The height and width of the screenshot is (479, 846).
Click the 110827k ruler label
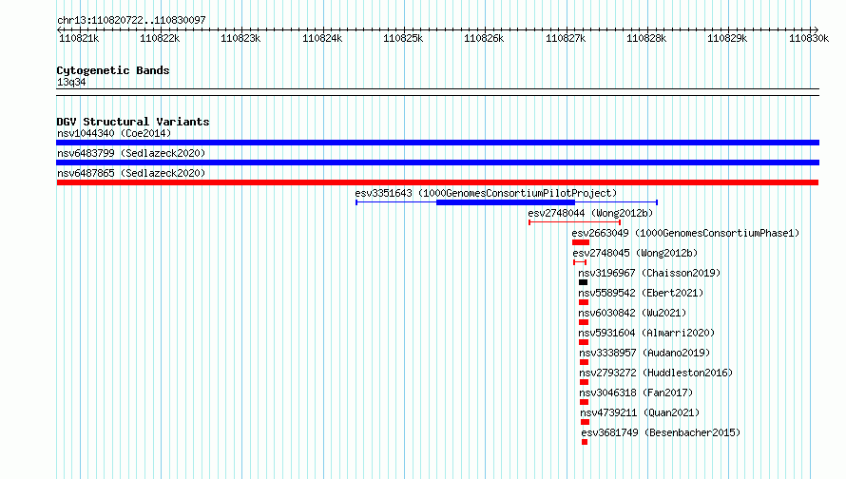click(x=566, y=38)
